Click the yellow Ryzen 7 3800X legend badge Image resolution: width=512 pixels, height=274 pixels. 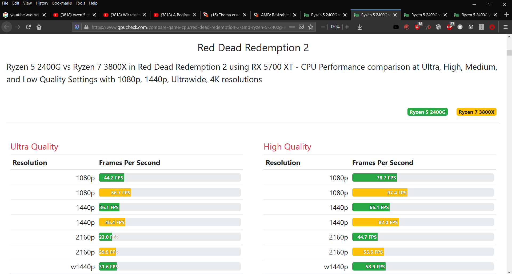tap(477, 112)
